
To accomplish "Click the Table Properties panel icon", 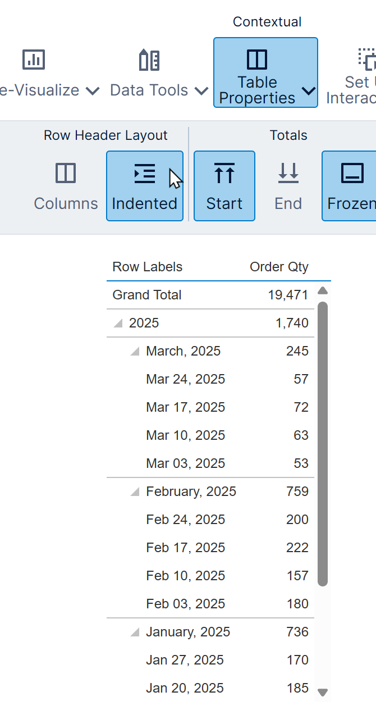I will (x=256, y=58).
